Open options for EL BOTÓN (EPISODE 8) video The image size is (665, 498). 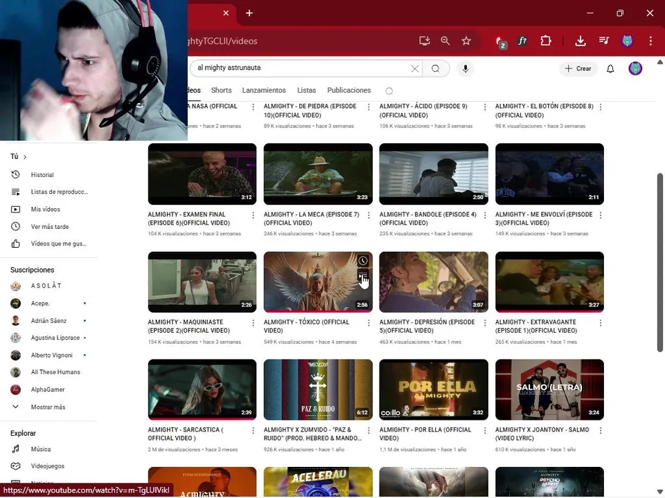click(601, 107)
